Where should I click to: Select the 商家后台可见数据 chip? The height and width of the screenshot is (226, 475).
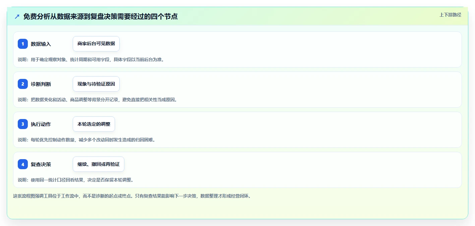click(96, 44)
